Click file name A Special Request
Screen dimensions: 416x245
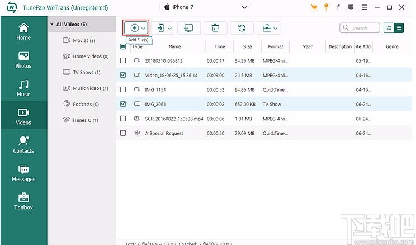[x=164, y=134]
